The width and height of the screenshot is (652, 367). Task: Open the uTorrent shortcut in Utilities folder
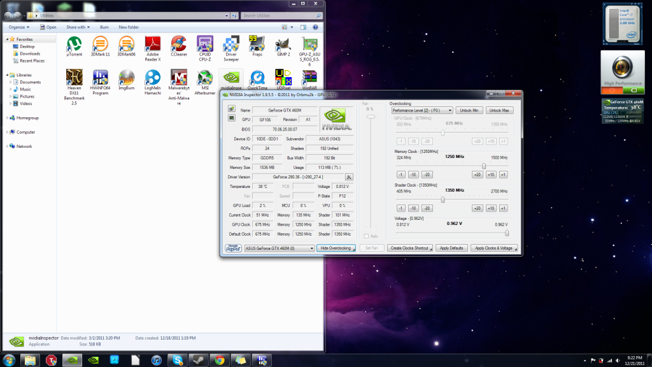(x=74, y=46)
